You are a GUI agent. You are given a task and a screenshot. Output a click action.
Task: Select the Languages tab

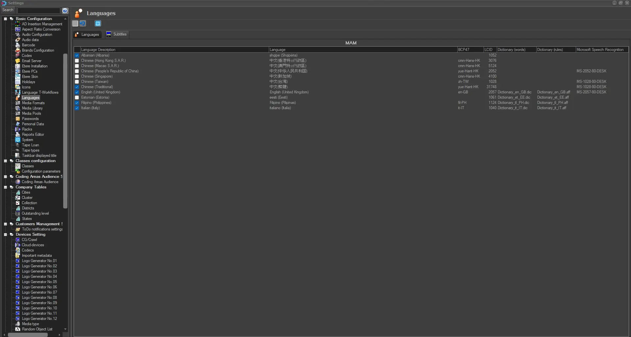click(87, 35)
